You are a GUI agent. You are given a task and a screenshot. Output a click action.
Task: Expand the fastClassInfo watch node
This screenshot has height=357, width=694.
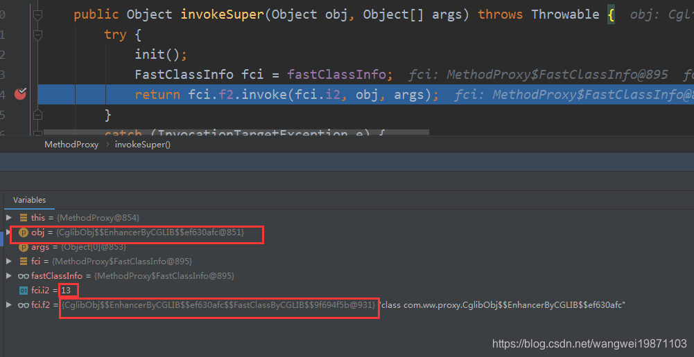(x=9, y=275)
